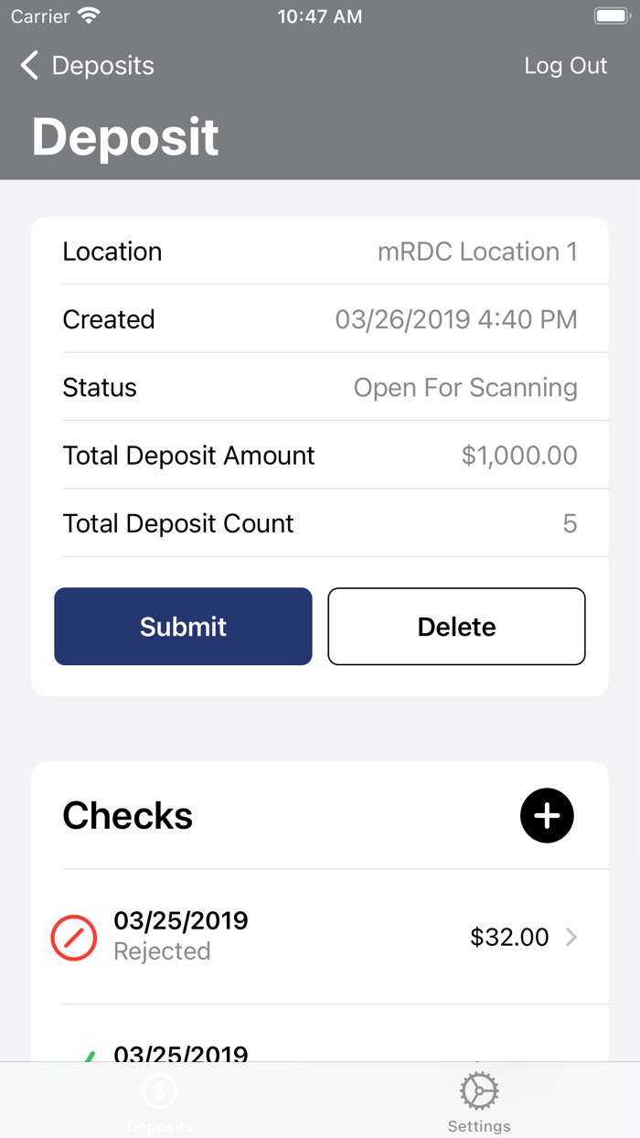
Task: Delete the deposit
Action: click(x=456, y=627)
